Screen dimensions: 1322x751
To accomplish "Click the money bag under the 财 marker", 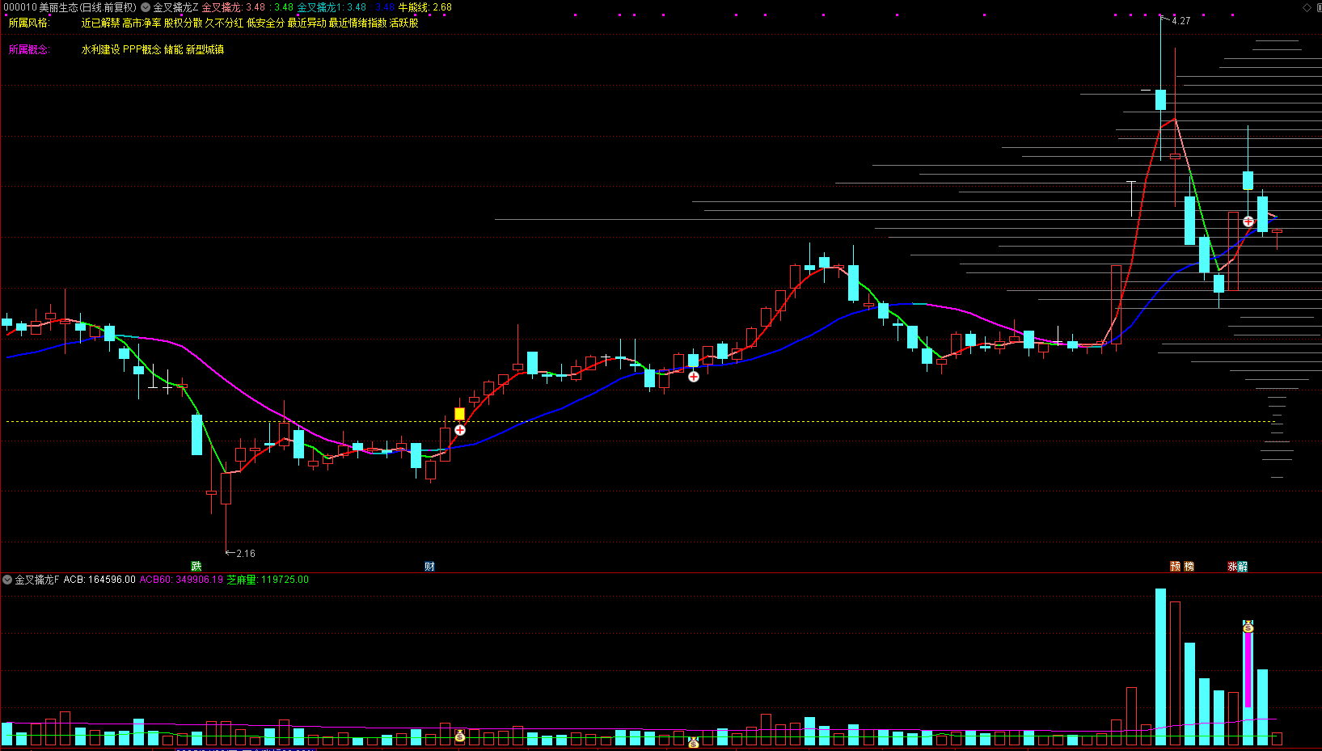I will tap(459, 736).
